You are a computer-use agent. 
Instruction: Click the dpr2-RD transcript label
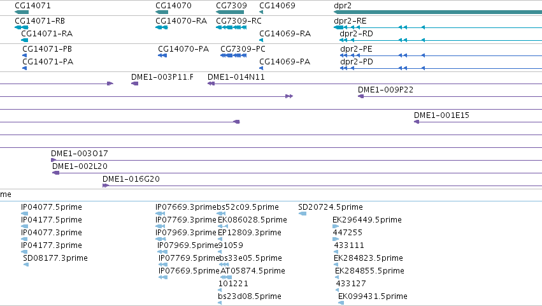pyautogui.click(x=357, y=34)
